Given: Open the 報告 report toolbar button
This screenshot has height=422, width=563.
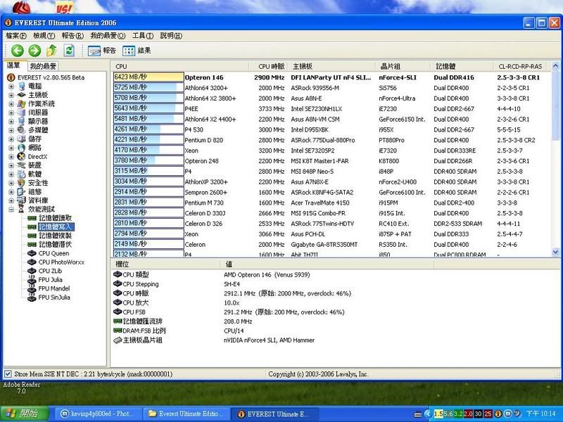Looking at the screenshot, I should click(x=102, y=51).
